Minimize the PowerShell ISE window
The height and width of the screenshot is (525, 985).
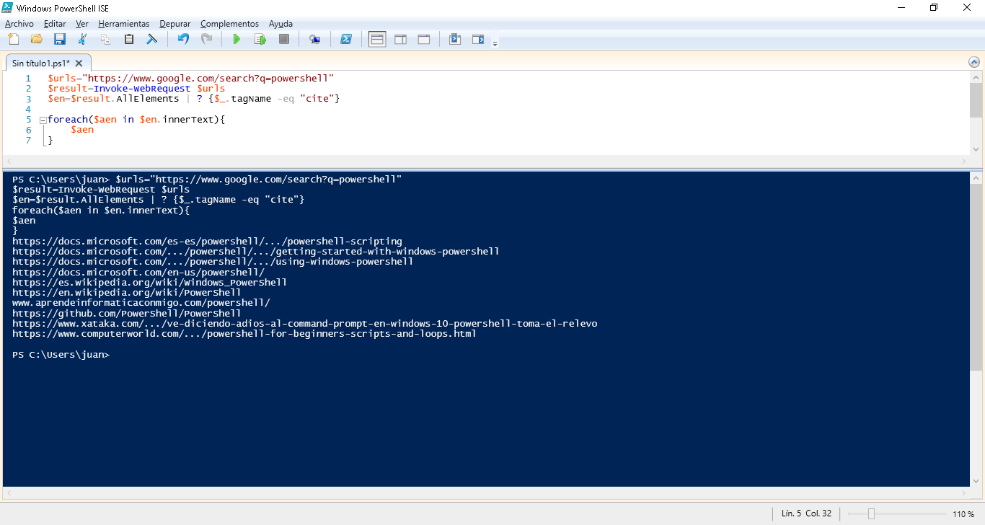pyautogui.click(x=901, y=8)
